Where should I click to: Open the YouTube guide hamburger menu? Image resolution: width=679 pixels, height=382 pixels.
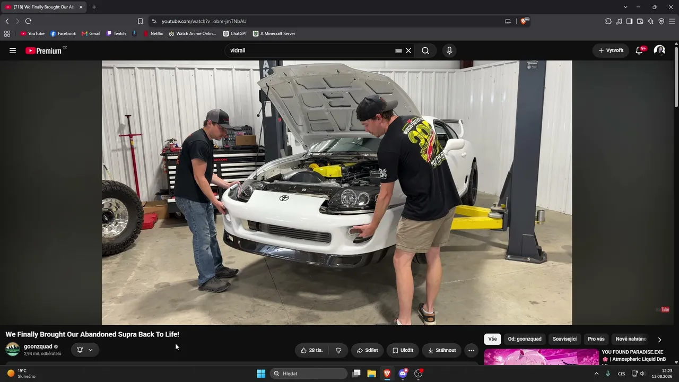click(13, 50)
